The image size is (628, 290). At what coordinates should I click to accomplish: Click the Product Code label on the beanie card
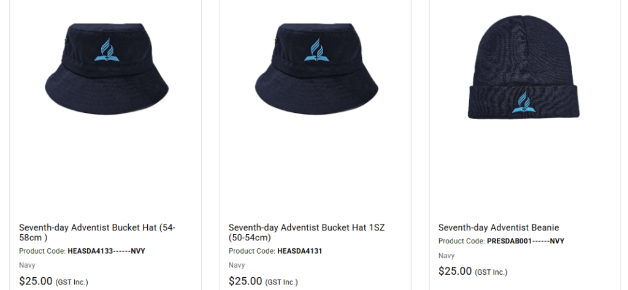[x=461, y=241]
